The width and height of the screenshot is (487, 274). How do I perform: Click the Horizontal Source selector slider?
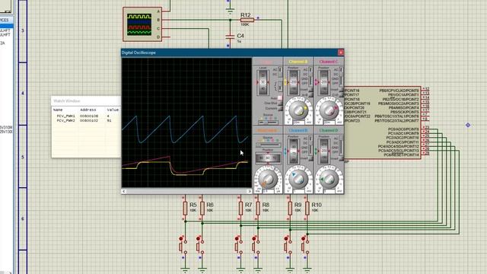click(x=268, y=145)
